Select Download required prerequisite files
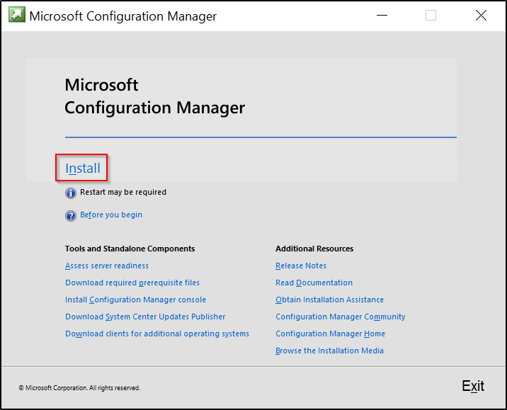Viewport: 507px width, 410px height. (x=132, y=283)
